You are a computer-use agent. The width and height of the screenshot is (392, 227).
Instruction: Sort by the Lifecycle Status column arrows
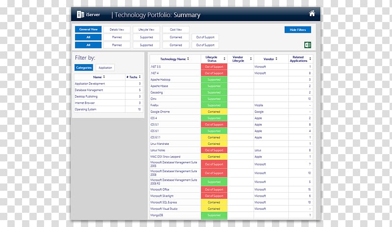pos(224,59)
